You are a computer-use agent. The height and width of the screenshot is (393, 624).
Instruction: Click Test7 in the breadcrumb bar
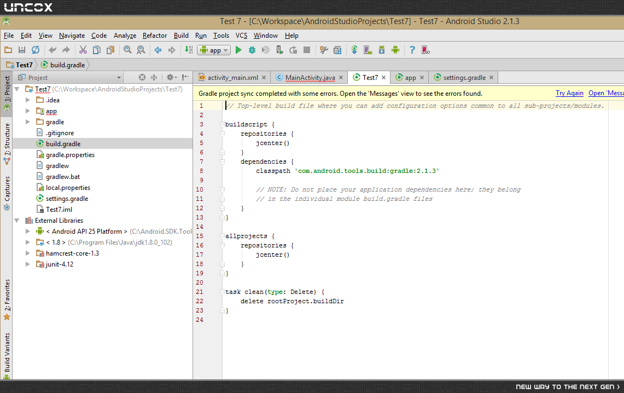pyautogui.click(x=20, y=65)
